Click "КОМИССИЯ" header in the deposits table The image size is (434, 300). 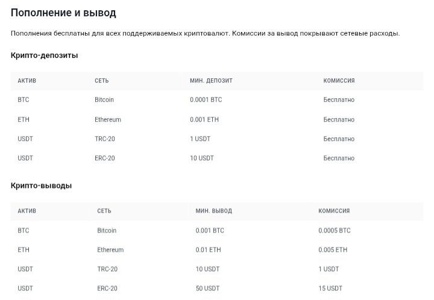(339, 81)
